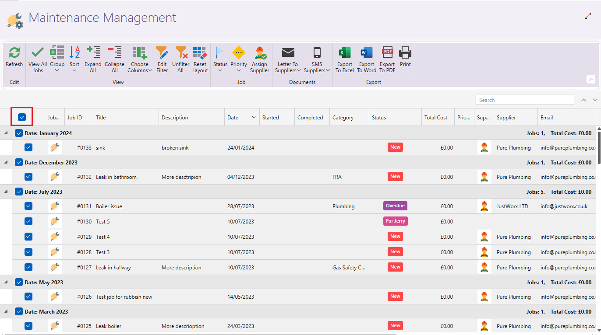Uncheck the checkbox for job #0132
The image size is (601, 335).
tap(28, 177)
